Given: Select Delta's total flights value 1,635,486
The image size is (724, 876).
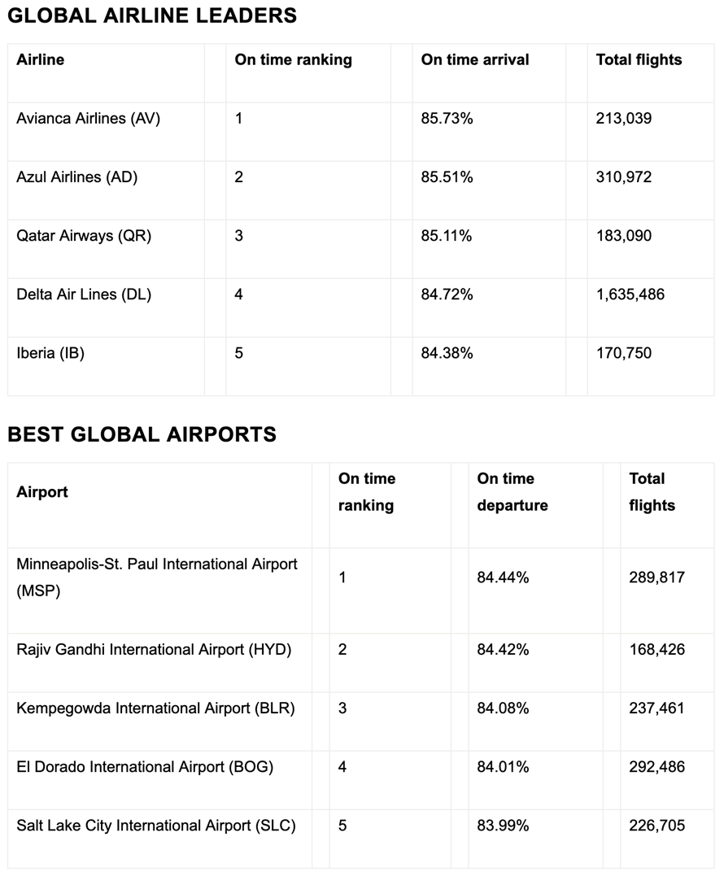Looking at the screenshot, I should (630, 294).
